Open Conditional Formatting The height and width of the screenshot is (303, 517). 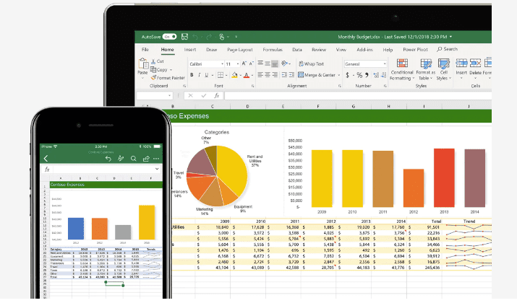click(401, 68)
